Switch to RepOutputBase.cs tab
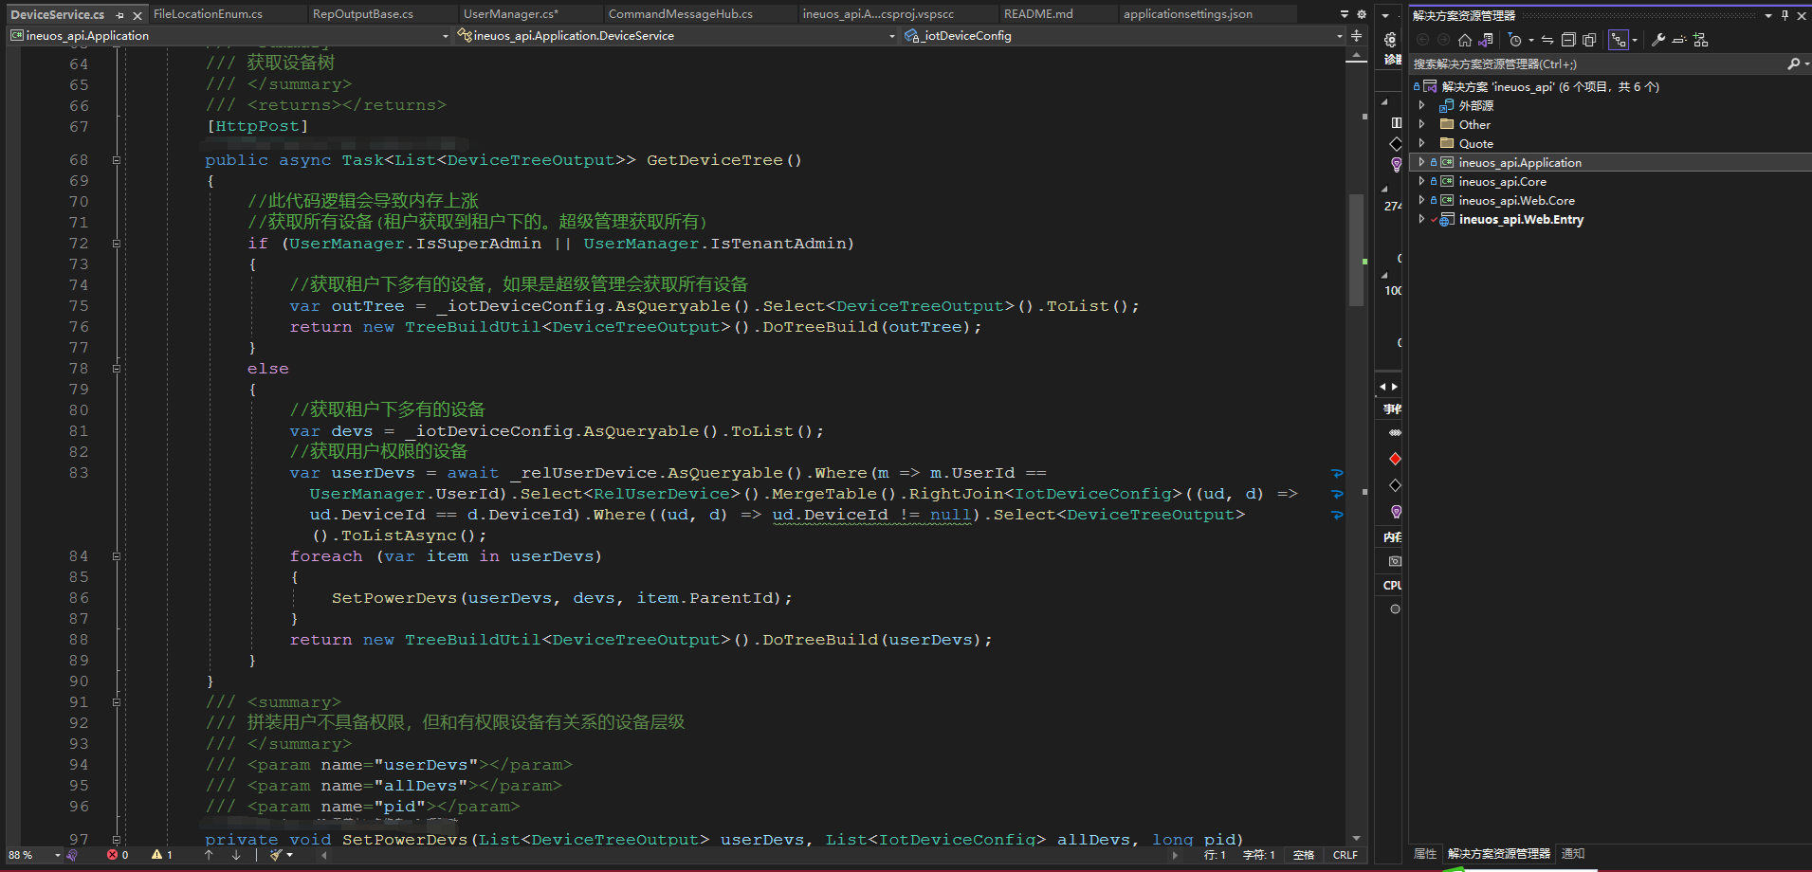Viewport: 1812px width, 872px height. tap(363, 14)
